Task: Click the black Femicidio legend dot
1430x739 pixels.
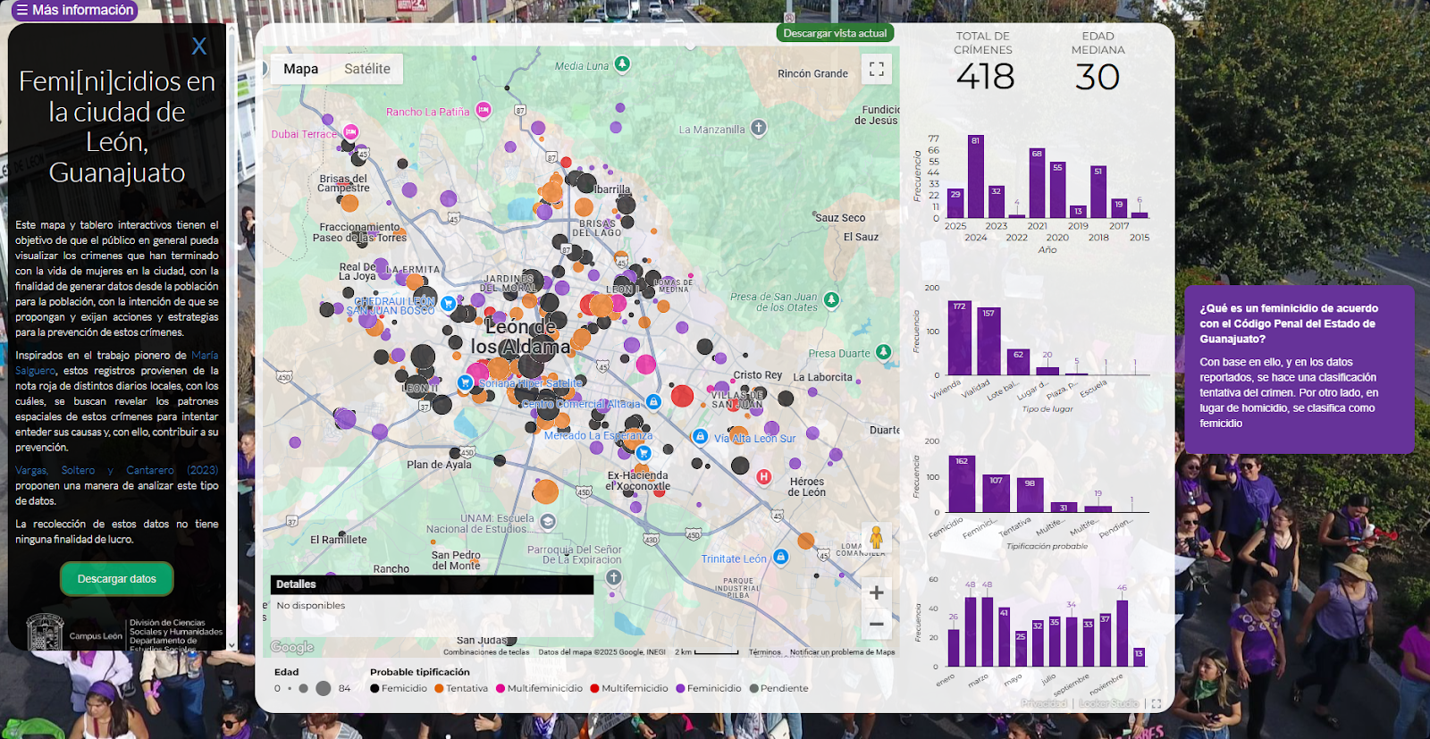Action: click(x=374, y=688)
